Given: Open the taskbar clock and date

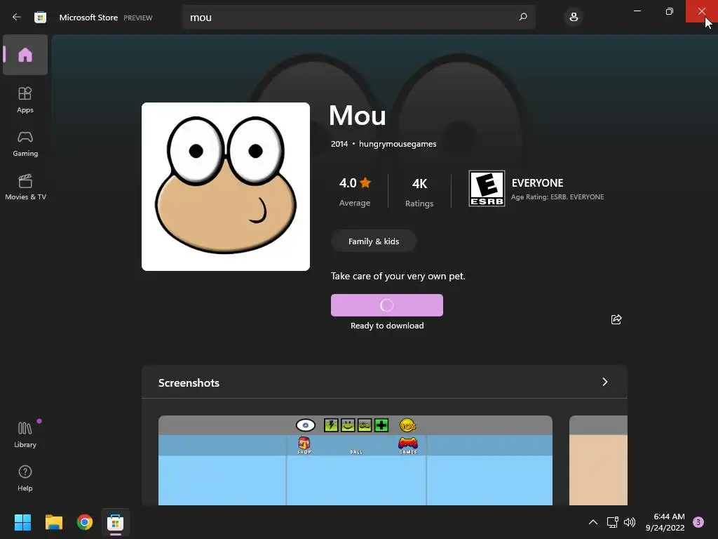Looking at the screenshot, I should pyautogui.click(x=665, y=522).
